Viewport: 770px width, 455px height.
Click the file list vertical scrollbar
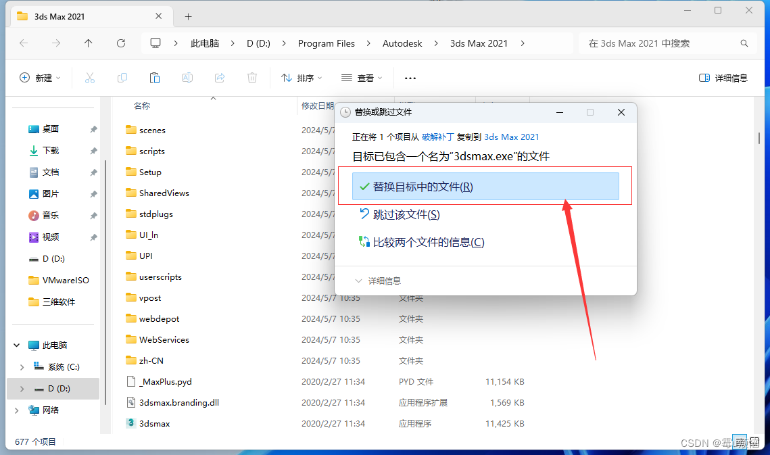pyautogui.click(x=759, y=137)
